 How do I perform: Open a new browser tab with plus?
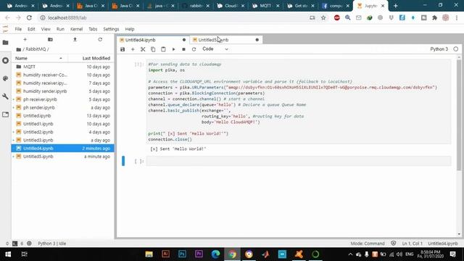(x=395, y=6)
